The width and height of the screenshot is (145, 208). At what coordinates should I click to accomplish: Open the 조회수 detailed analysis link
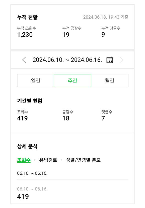coord(24,160)
